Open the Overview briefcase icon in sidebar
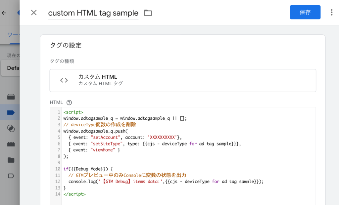The height and width of the screenshot is (205, 339). 11,97
